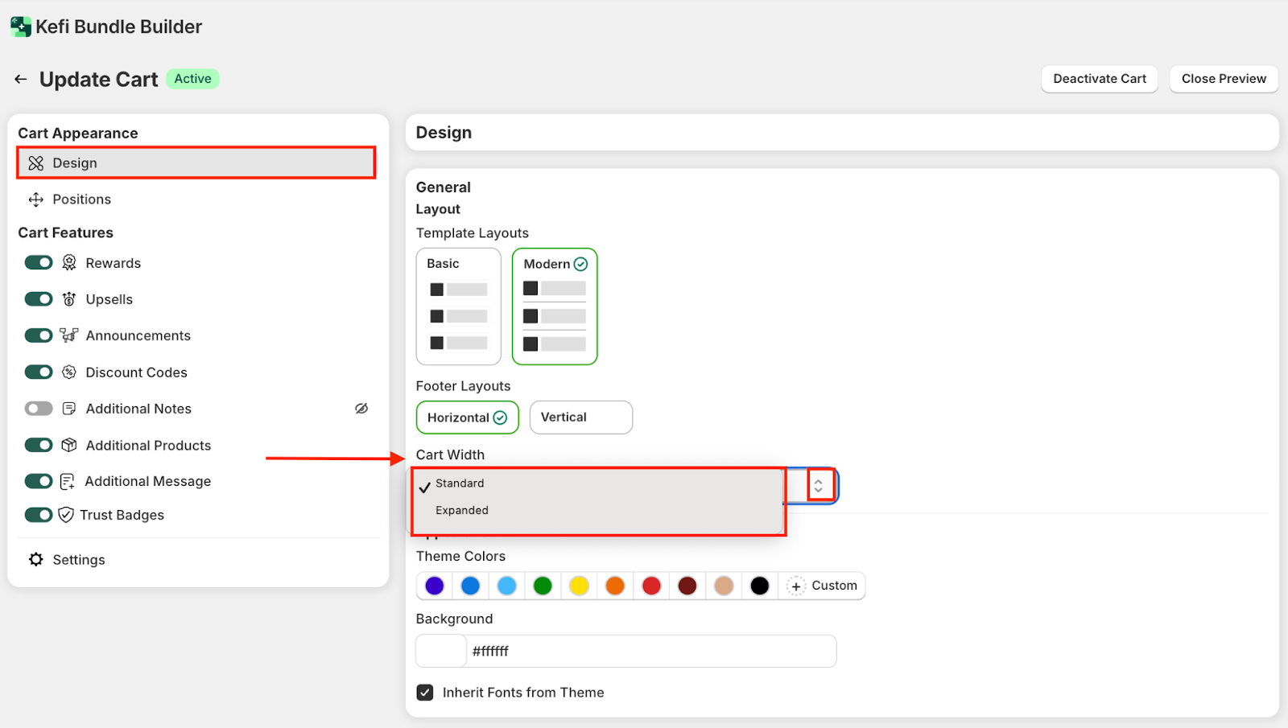Uncheck Inherit Fonts from Theme checkbox
Screen dimensions: 1288x728
pos(425,693)
